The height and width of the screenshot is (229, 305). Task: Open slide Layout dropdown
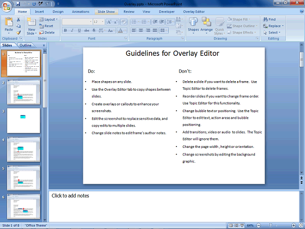pos(49,19)
